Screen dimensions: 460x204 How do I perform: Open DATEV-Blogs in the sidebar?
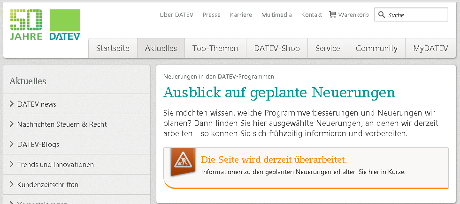(38, 145)
